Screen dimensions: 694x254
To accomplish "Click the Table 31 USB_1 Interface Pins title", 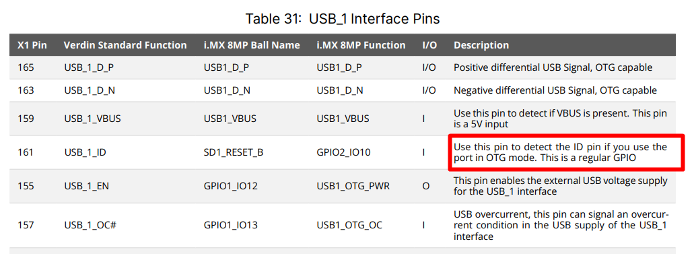I will tap(343, 19).
